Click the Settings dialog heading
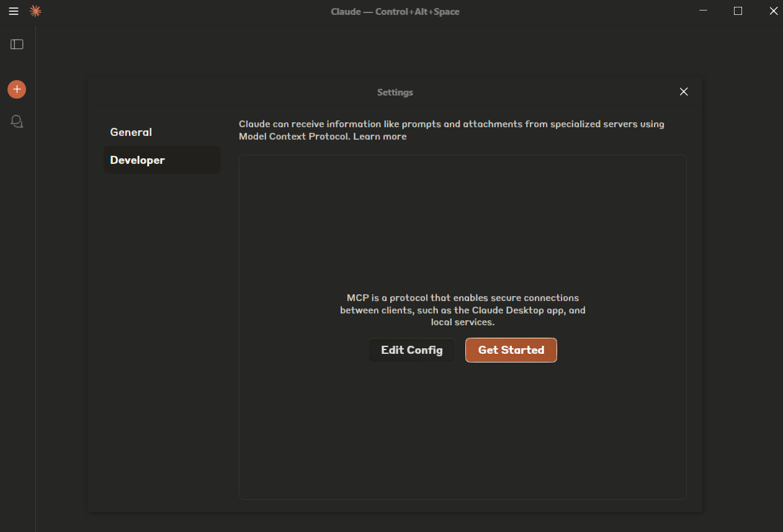This screenshot has height=532, width=783. pyautogui.click(x=395, y=92)
